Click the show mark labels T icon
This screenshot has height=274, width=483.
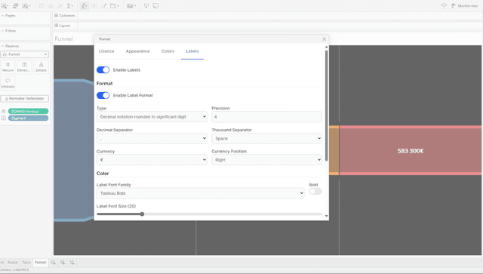click(94, 6)
